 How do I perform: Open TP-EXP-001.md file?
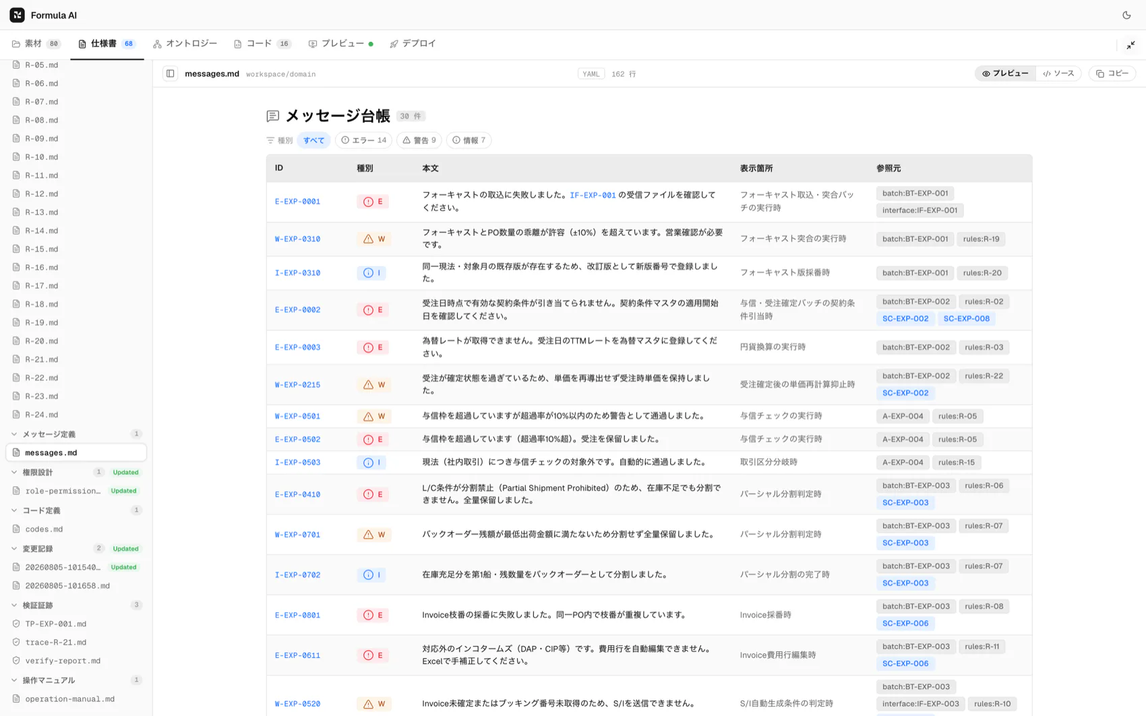(x=76, y=624)
